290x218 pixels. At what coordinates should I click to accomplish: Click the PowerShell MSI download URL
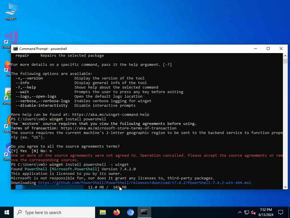click(144, 183)
